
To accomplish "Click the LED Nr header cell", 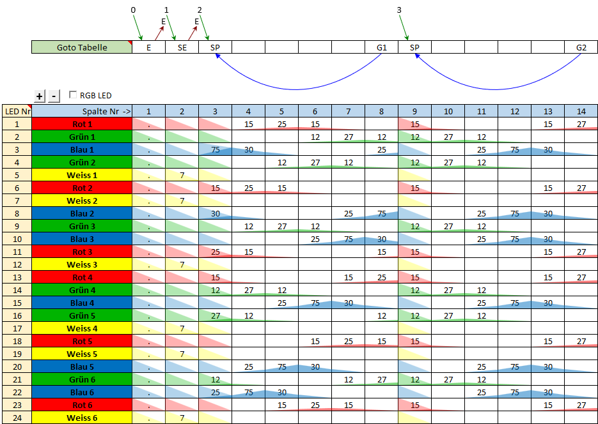I will [17, 111].
